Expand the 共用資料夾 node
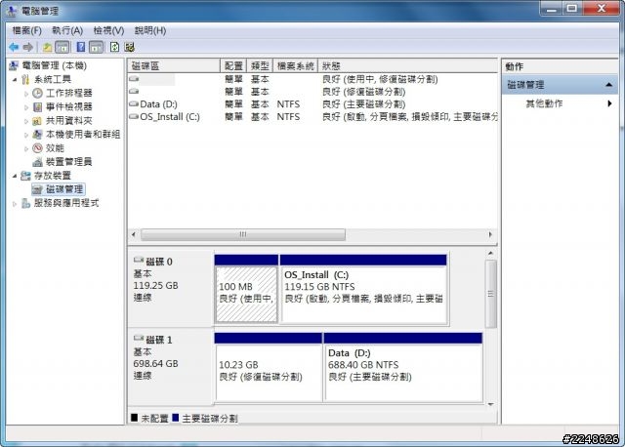Image resolution: width=625 pixels, height=447 pixels. (26, 121)
